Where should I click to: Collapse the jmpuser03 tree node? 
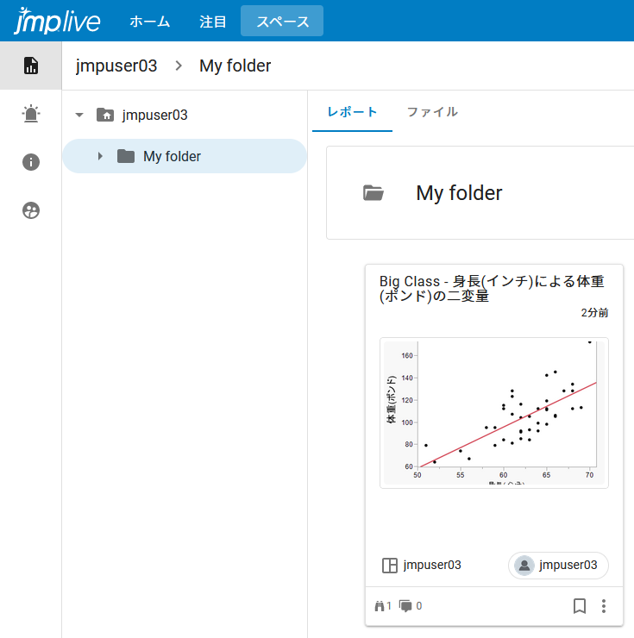pos(79,115)
